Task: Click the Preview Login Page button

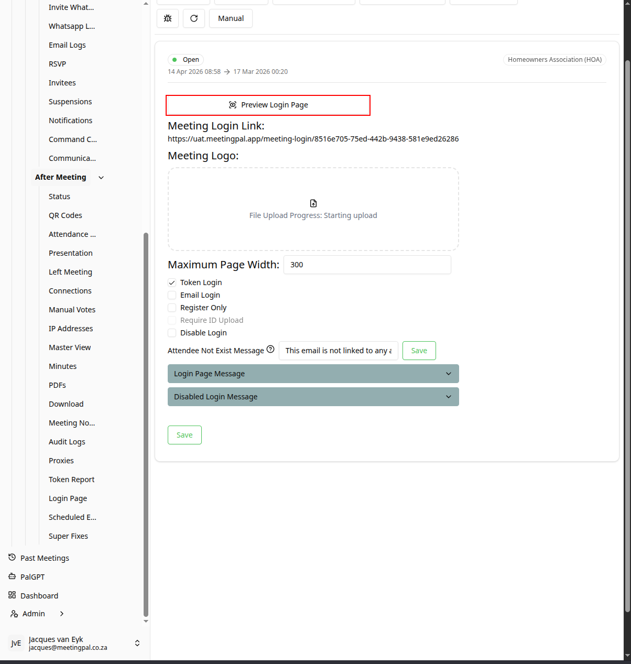Action: tap(268, 105)
